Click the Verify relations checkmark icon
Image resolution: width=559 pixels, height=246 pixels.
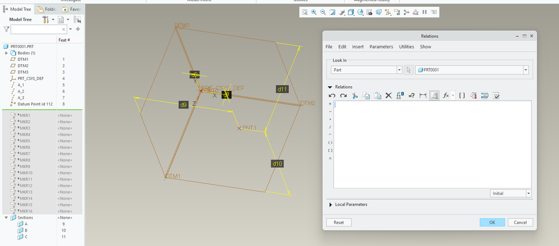496,96
